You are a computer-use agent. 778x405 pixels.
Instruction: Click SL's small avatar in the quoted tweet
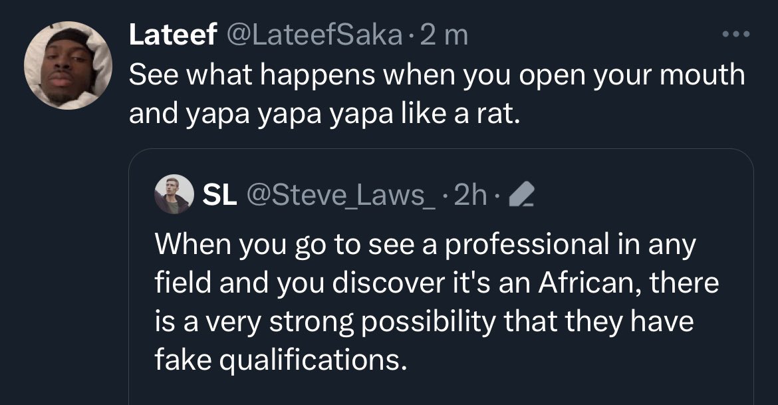click(173, 195)
